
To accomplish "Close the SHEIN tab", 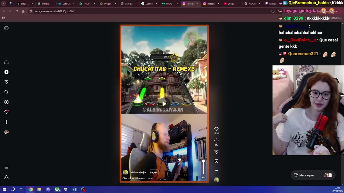I will pyautogui.click(x=32, y=4).
